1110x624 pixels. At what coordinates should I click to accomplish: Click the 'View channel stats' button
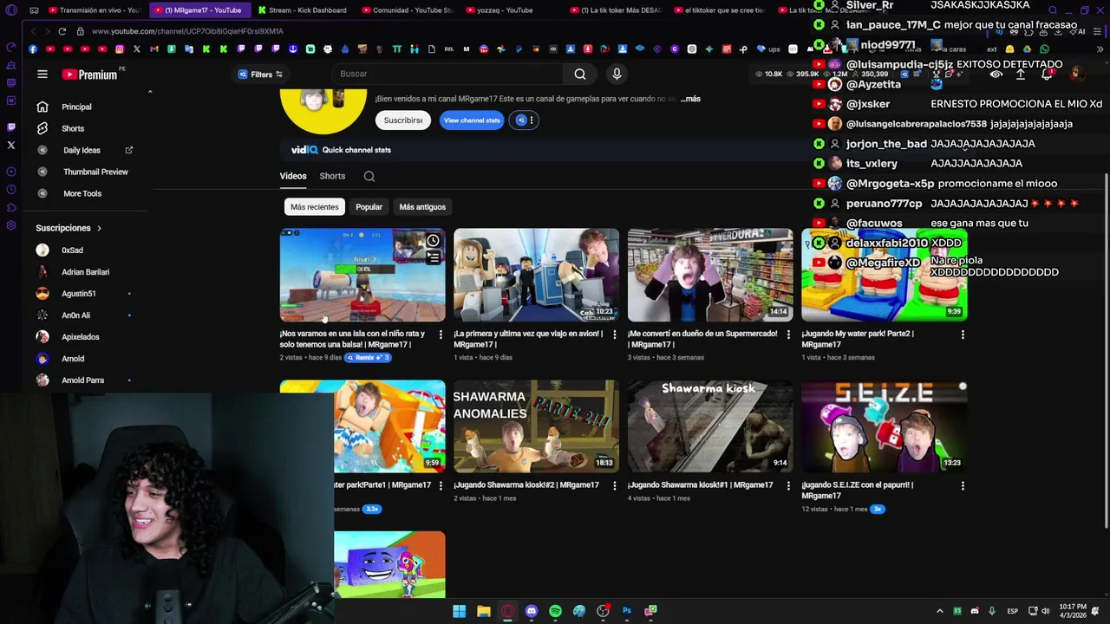472,120
